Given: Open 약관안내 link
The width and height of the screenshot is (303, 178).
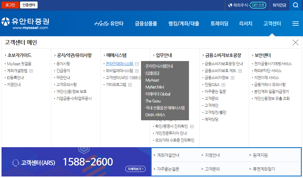Looking at the screenshot, I should 63,78.
